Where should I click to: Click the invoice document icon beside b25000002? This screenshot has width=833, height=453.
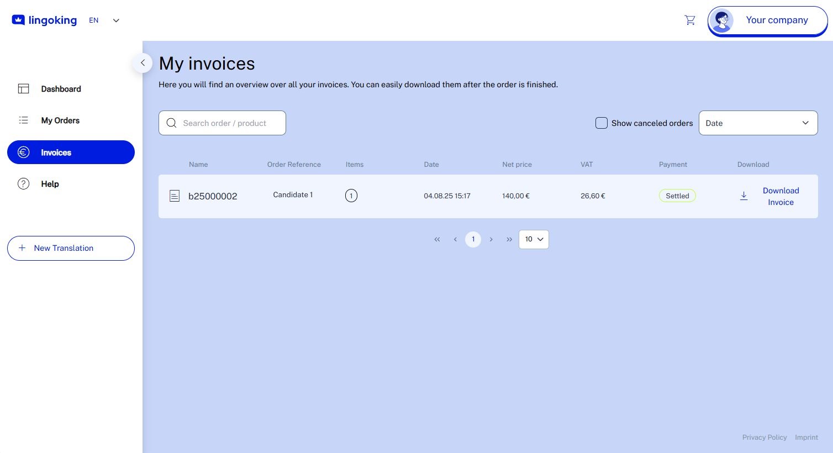(175, 196)
